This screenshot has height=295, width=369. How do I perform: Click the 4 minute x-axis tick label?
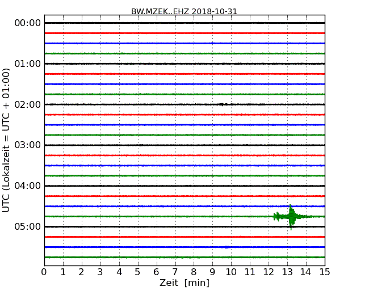119,272
